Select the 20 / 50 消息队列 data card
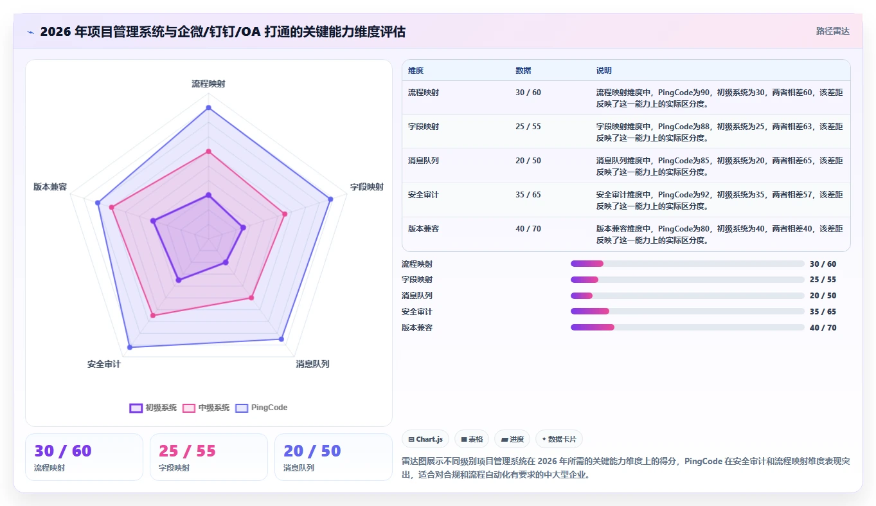The width and height of the screenshot is (876, 506). [334, 457]
